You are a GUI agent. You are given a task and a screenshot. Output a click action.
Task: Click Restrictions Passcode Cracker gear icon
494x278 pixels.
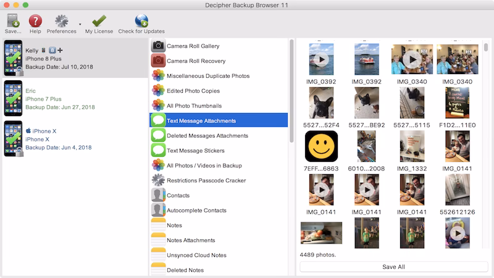pyautogui.click(x=158, y=180)
